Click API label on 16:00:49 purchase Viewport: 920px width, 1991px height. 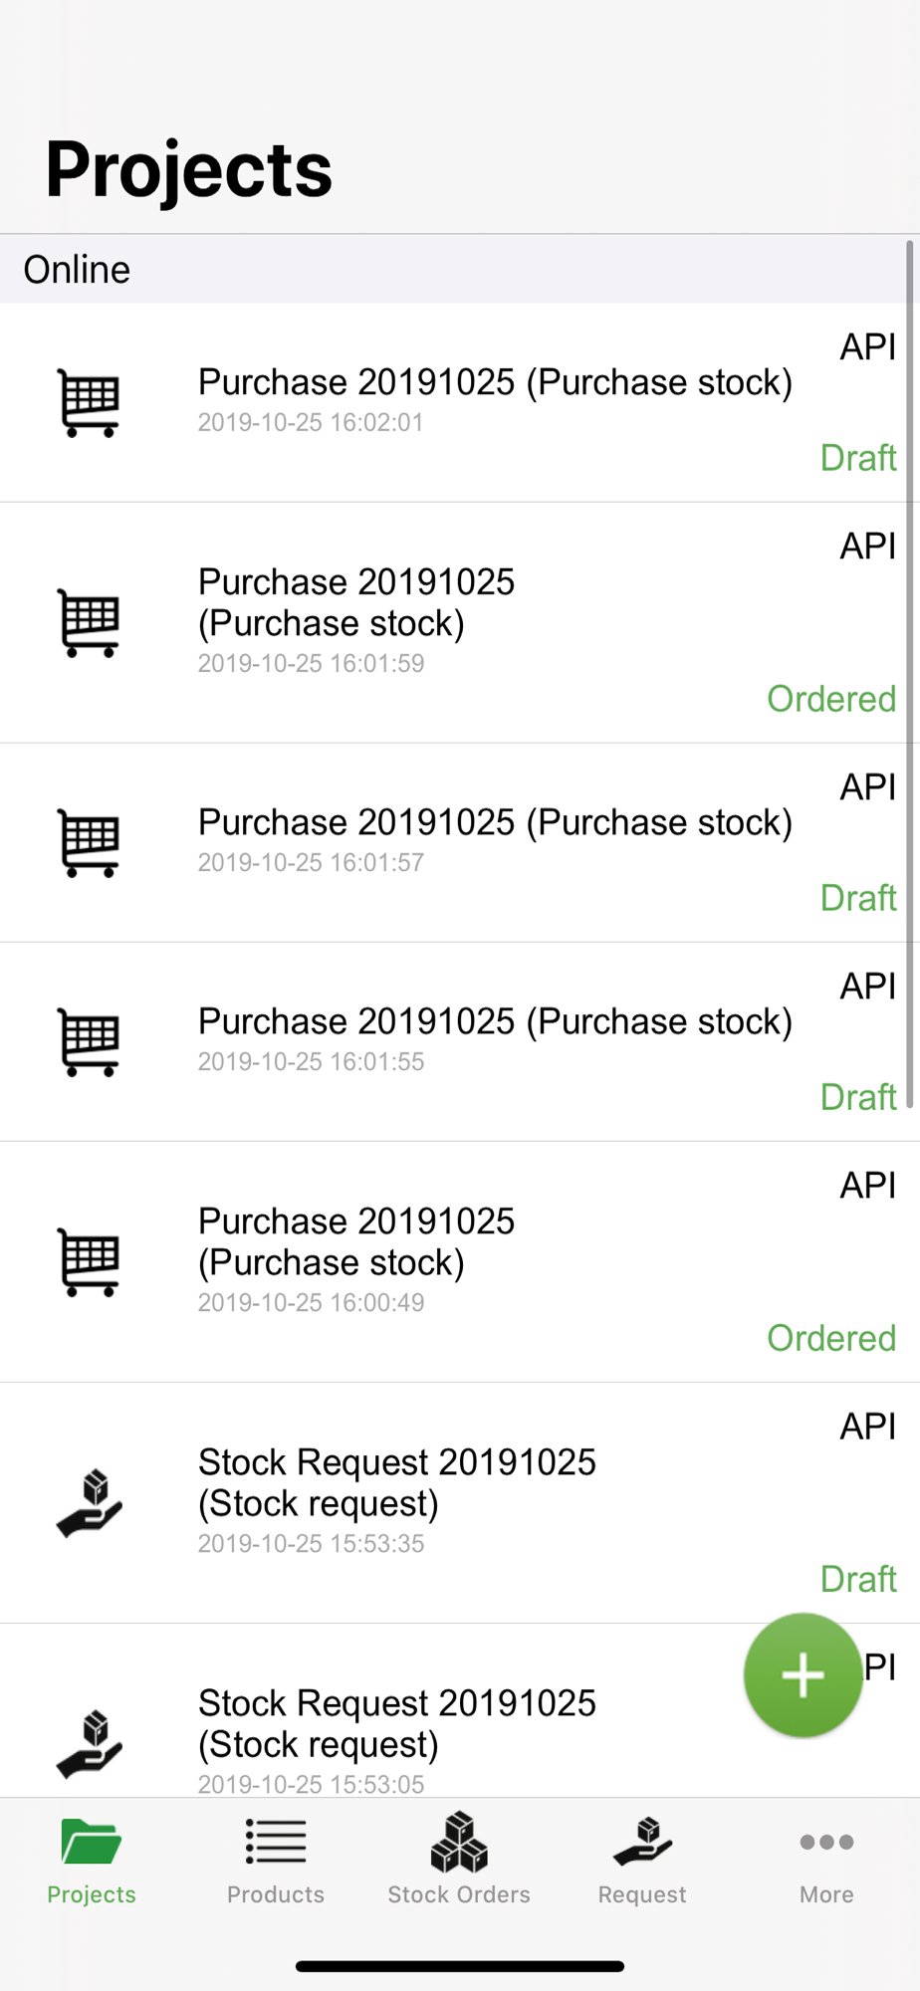tap(868, 1185)
